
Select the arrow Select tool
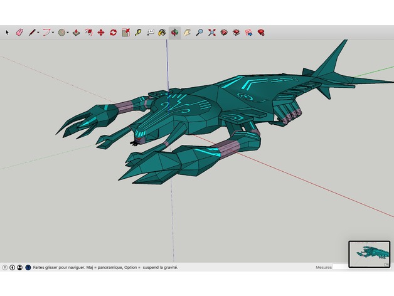click(x=8, y=32)
